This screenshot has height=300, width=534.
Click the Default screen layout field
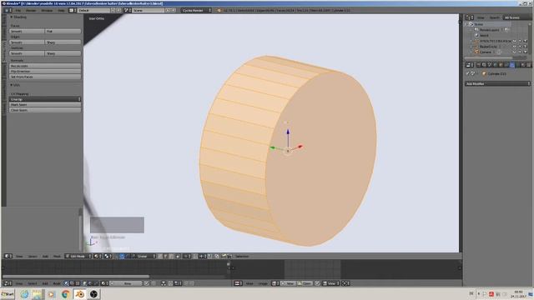(93, 11)
